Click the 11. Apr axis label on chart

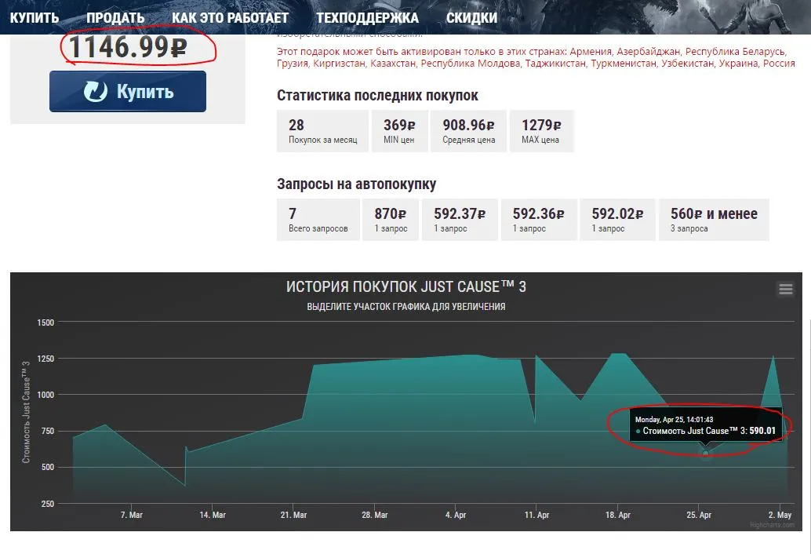point(536,516)
